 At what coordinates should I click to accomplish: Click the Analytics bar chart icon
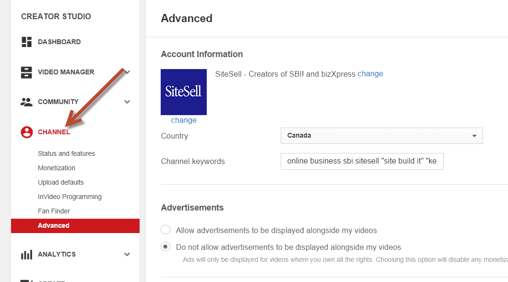coord(26,255)
